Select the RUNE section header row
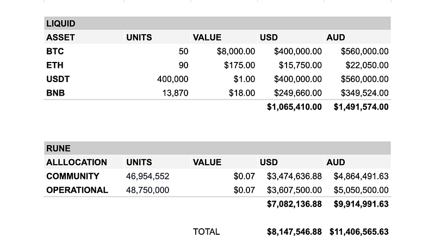The height and width of the screenshot is (244, 435). click(217, 148)
